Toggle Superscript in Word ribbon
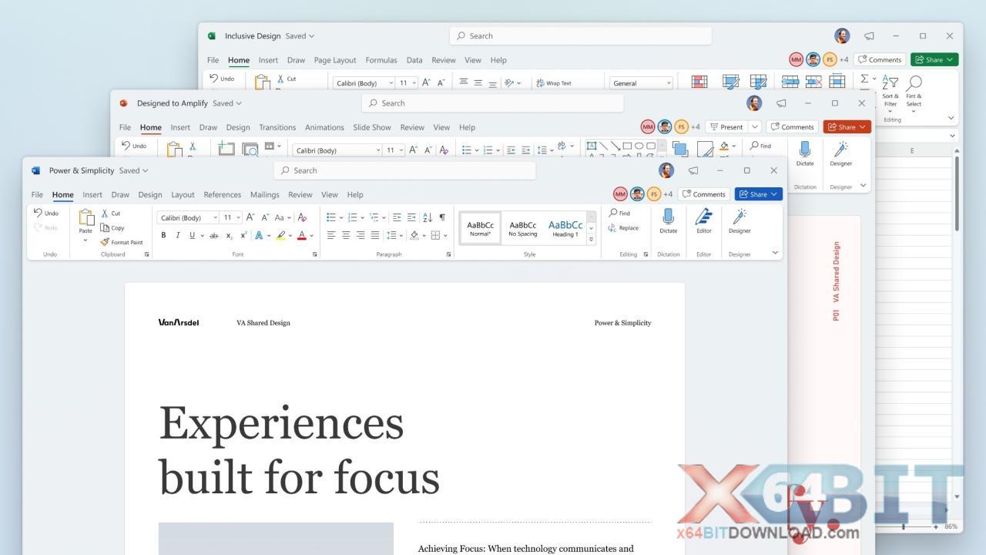The width and height of the screenshot is (986, 555). point(243,235)
